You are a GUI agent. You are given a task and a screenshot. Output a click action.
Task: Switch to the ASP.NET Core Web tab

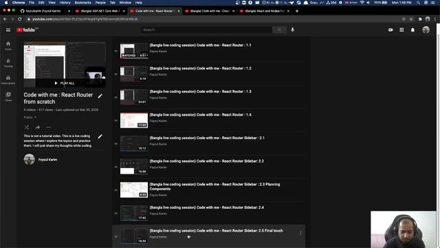click(x=100, y=11)
